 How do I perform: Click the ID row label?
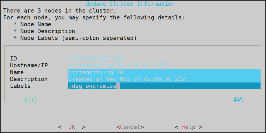tap(13, 59)
